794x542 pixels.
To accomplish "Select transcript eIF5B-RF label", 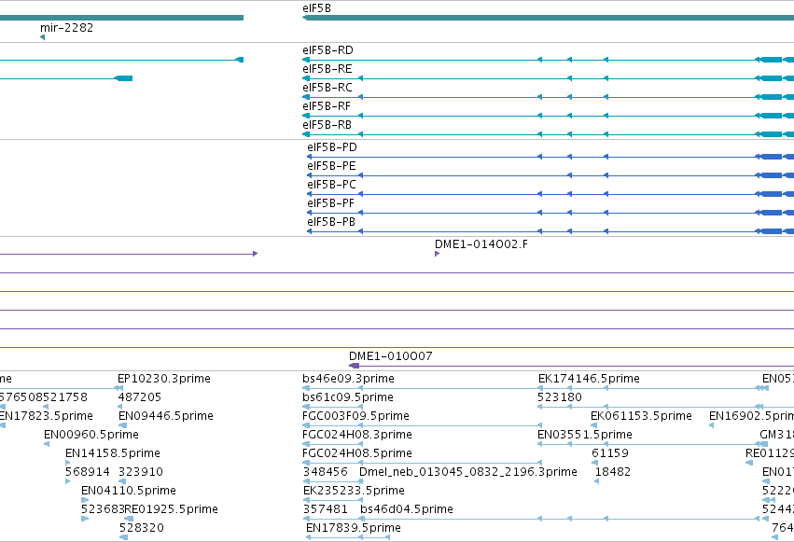I will pos(327,106).
